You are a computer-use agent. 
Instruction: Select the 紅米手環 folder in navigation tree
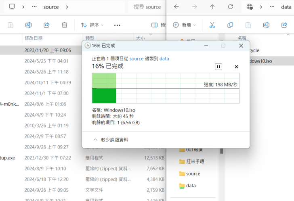pyautogui.click(x=195, y=161)
